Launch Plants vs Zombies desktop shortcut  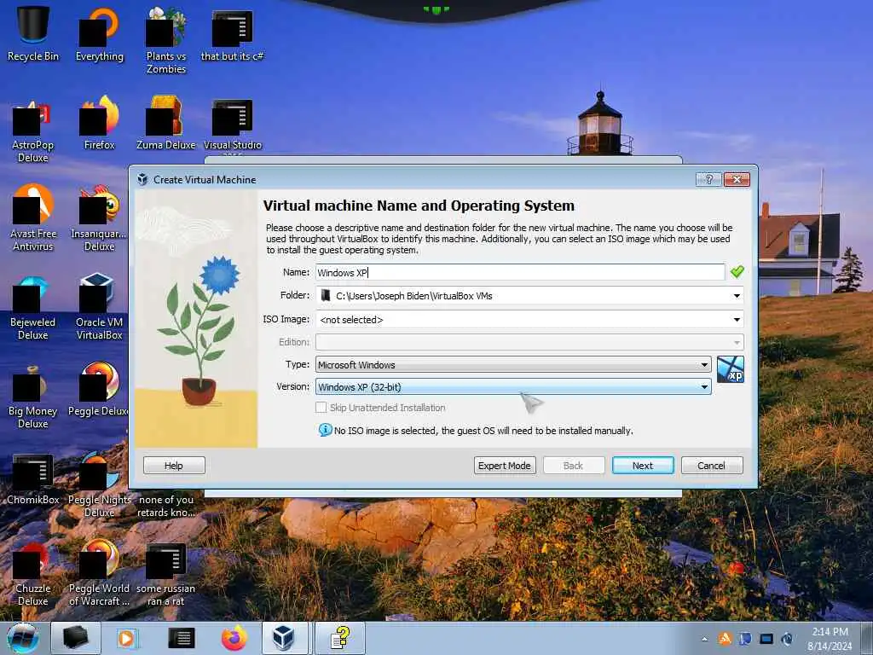pyautogui.click(x=166, y=40)
